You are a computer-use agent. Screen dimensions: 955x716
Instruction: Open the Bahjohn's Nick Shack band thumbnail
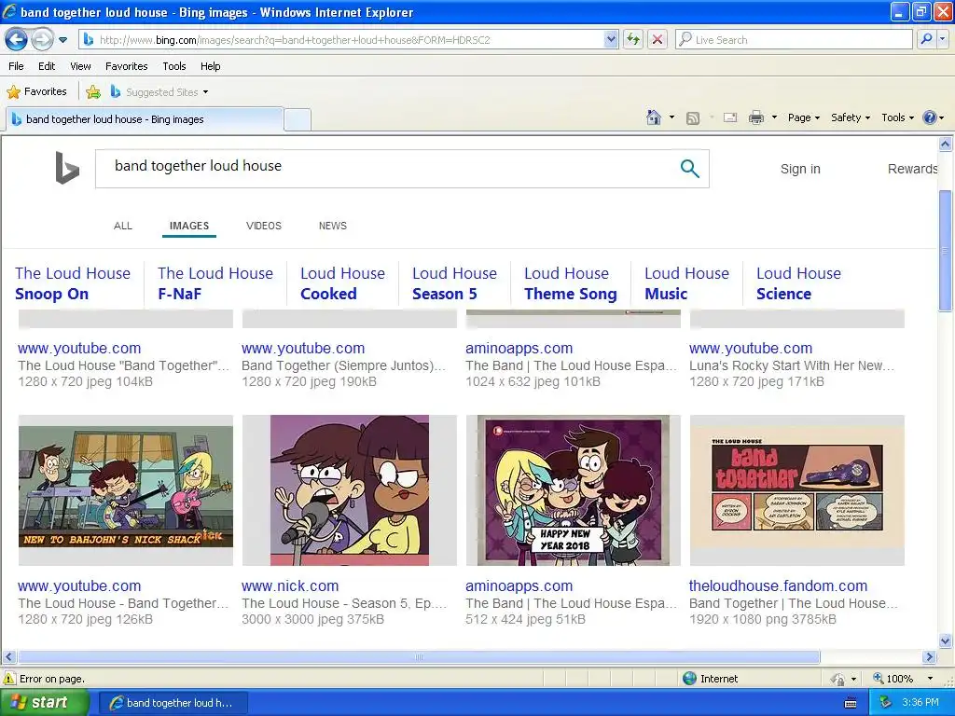pos(126,490)
